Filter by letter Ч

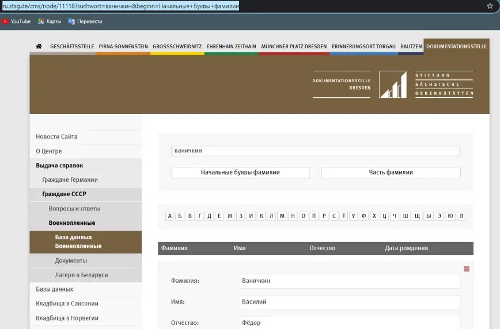click(395, 216)
